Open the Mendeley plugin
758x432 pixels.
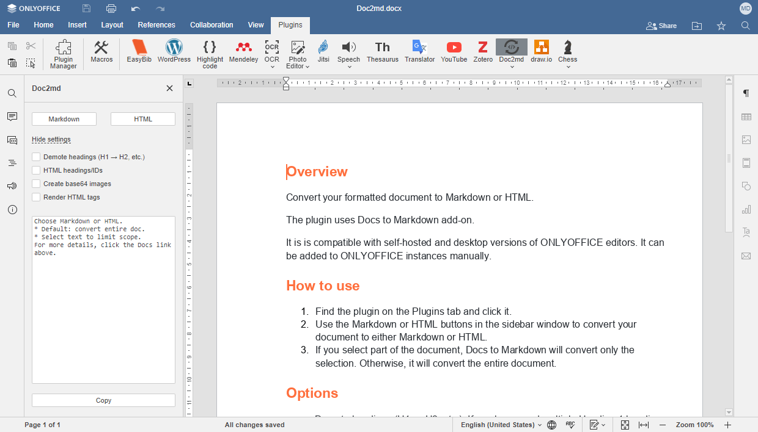tap(244, 52)
